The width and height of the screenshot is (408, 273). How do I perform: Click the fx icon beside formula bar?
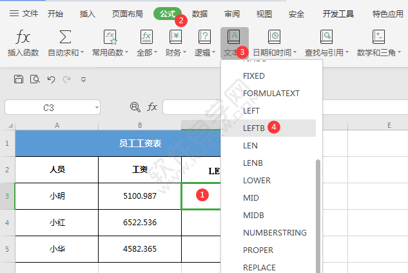tap(152, 106)
